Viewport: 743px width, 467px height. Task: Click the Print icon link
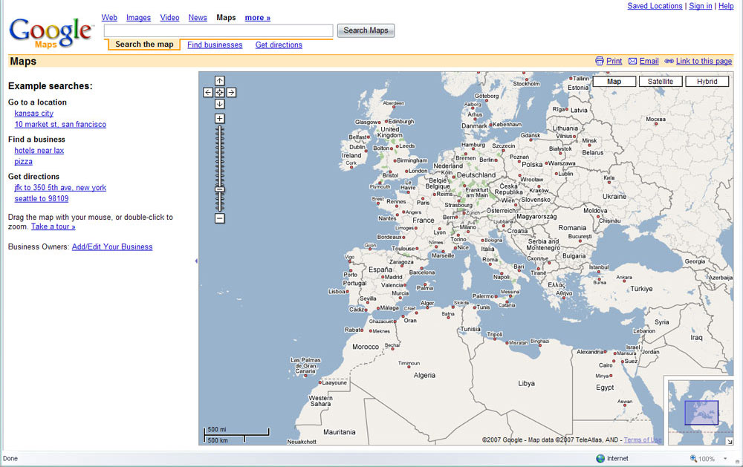tap(609, 61)
